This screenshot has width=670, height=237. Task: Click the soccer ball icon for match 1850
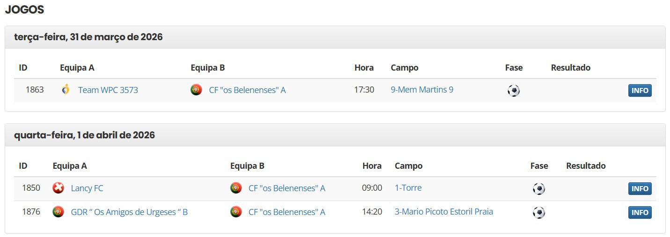pos(539,188)
